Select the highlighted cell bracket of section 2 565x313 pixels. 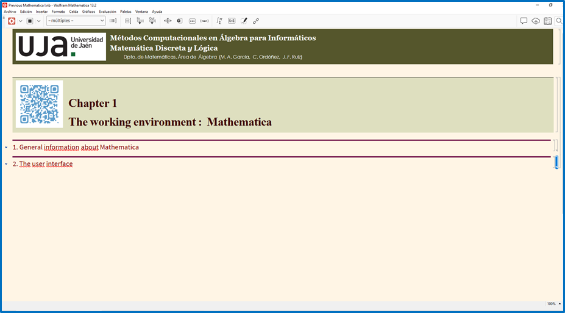point(556,162)
